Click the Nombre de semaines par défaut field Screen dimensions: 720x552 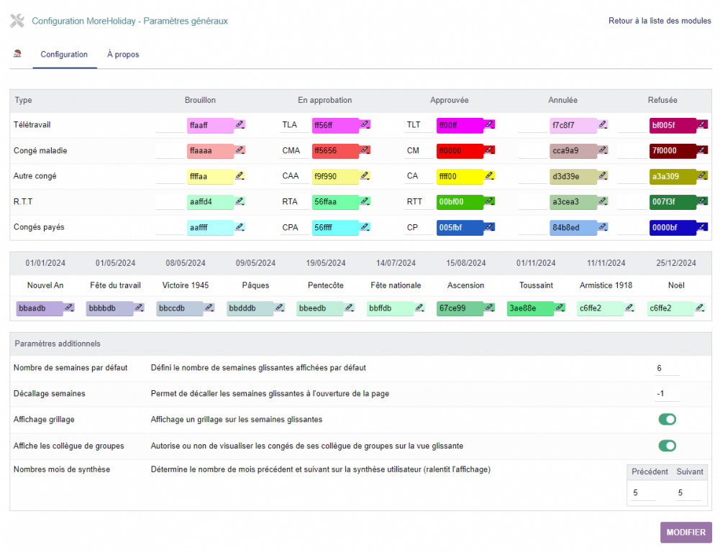click(666, 368)
